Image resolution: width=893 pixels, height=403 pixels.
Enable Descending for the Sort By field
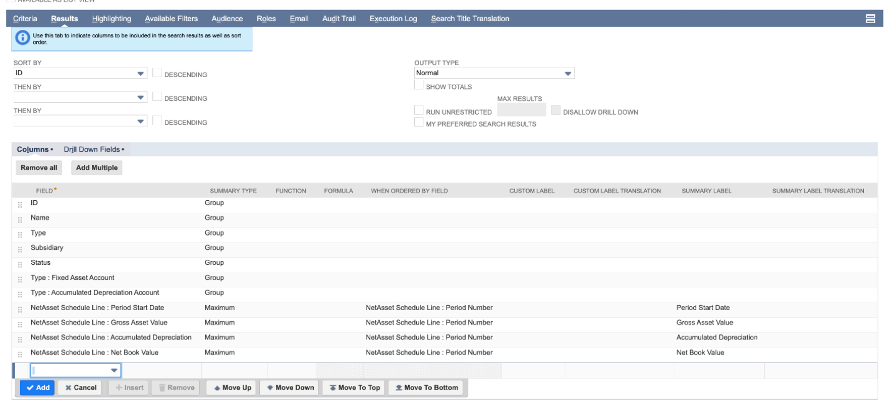pyautogui.click(x=157, y=73)
